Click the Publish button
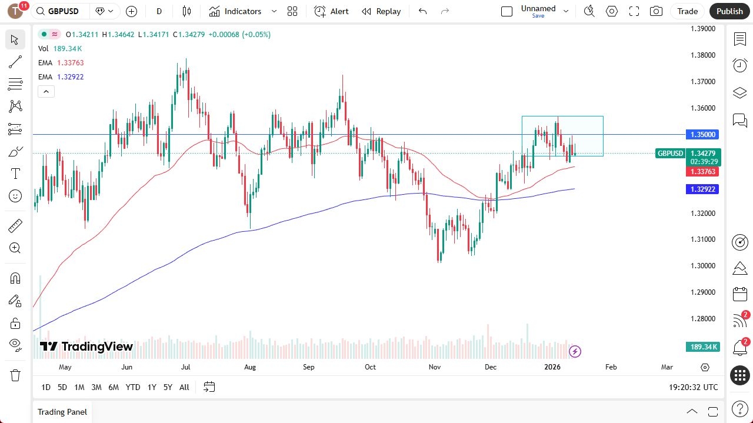Image resolution: width=753 pixels, height=423 pixels. tap(729, 11)
